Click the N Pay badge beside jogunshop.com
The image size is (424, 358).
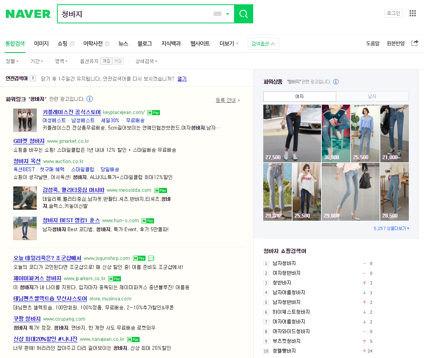click(x=139, y=258)
